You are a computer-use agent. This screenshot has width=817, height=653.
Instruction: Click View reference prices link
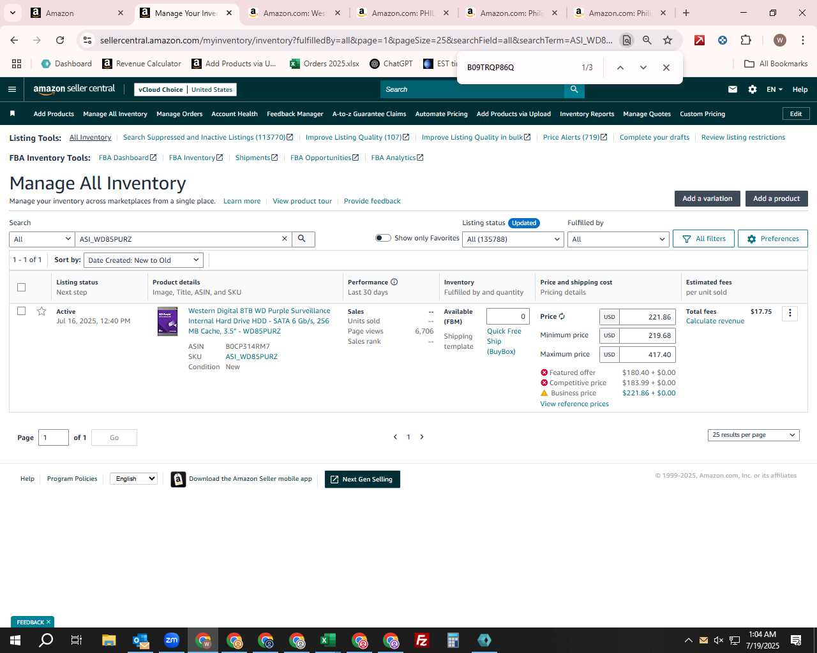574,404
